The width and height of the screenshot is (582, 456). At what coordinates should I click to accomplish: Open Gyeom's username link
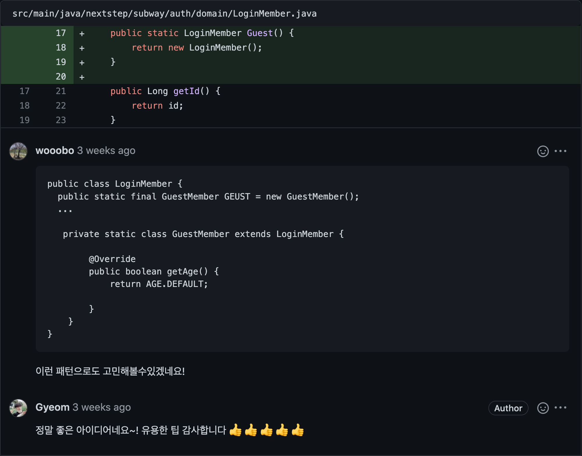tap(52, 407)
